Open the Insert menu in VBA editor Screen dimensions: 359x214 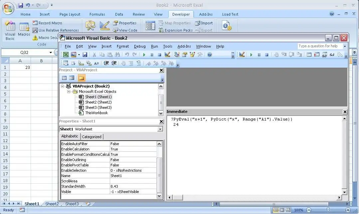(x=106, y=46)
